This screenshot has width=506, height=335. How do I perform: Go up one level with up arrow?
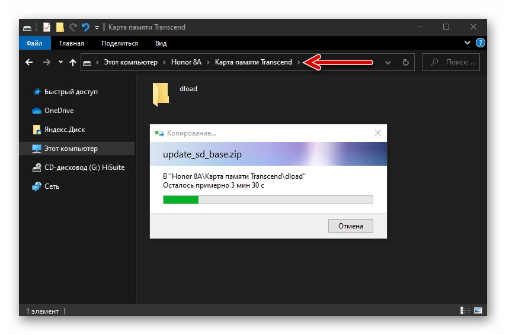click(73, 63)
